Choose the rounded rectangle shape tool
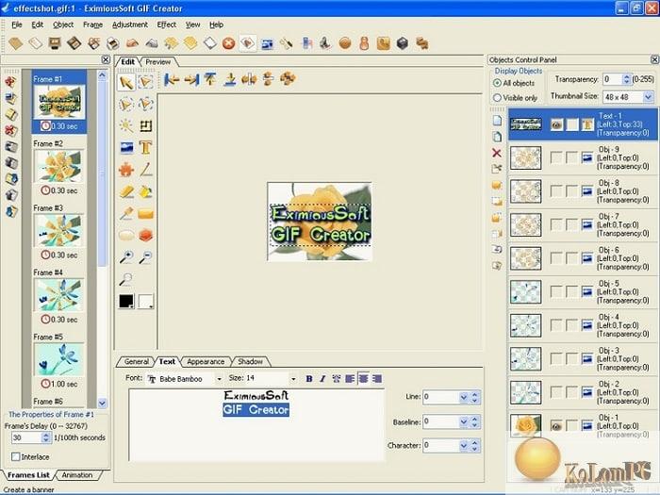 pyautogui.click(x=145, y=214)
